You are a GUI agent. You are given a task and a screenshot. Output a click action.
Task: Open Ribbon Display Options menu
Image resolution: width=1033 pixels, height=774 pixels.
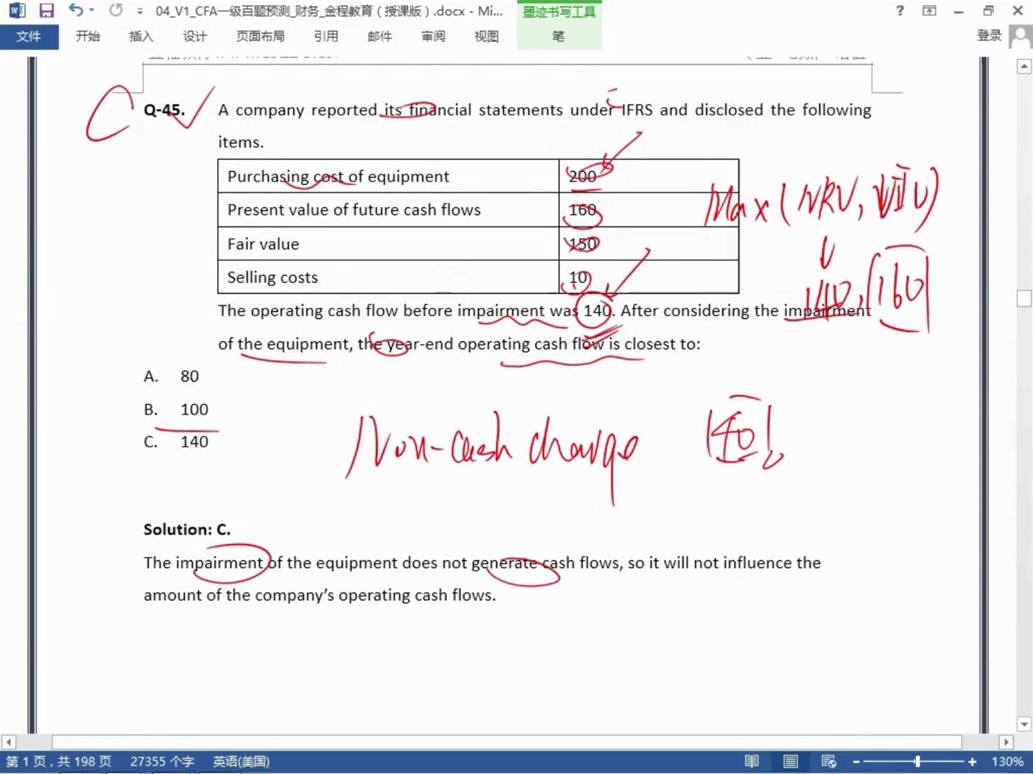point(929,11)
